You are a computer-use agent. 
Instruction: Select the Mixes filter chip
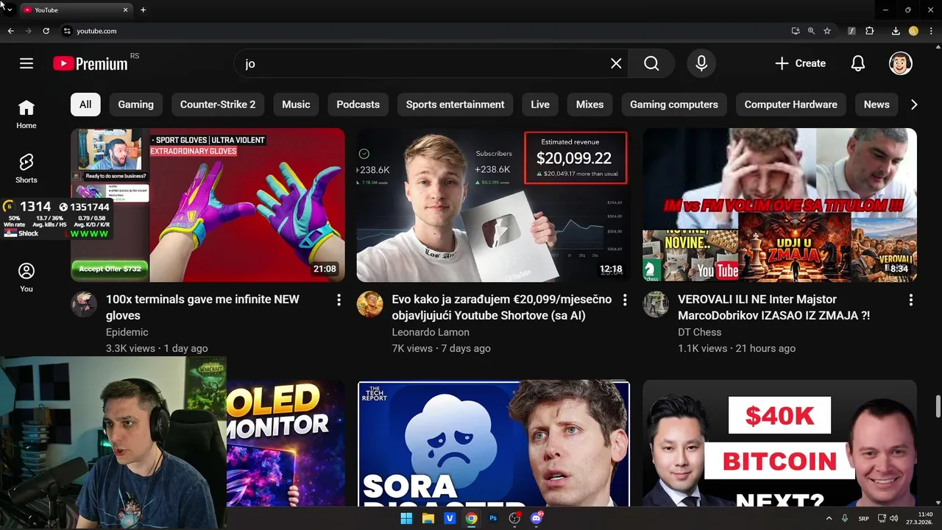pos(589,105)
